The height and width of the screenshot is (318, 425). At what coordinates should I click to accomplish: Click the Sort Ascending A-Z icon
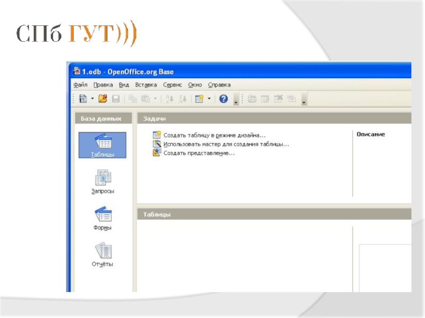pyautogui.click(x=169, y=99)
